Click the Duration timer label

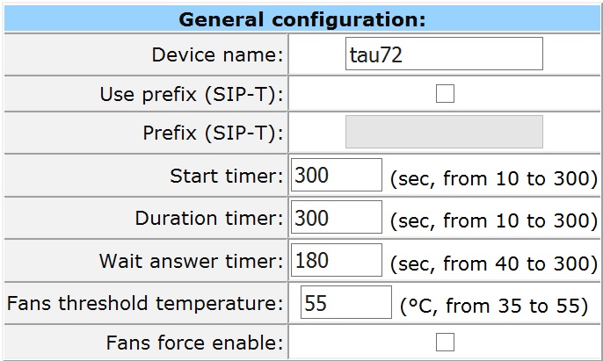point(209,218)
